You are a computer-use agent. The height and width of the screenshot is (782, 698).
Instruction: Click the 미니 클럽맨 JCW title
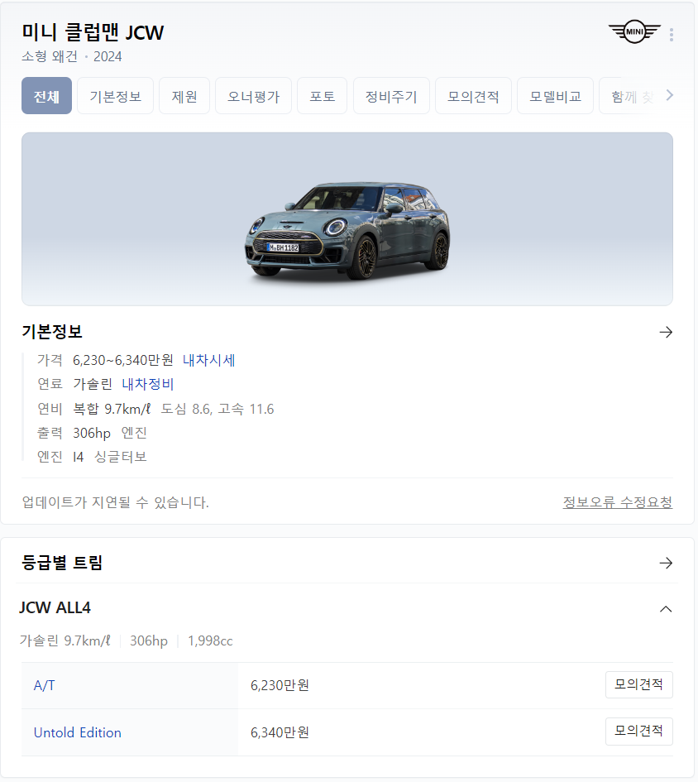[x=93, y=32]
